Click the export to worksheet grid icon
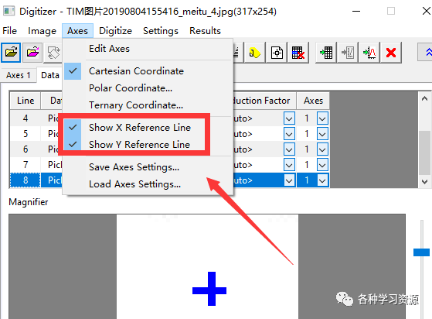The width and height of the screenshot is (432, 319). point(326,53)
